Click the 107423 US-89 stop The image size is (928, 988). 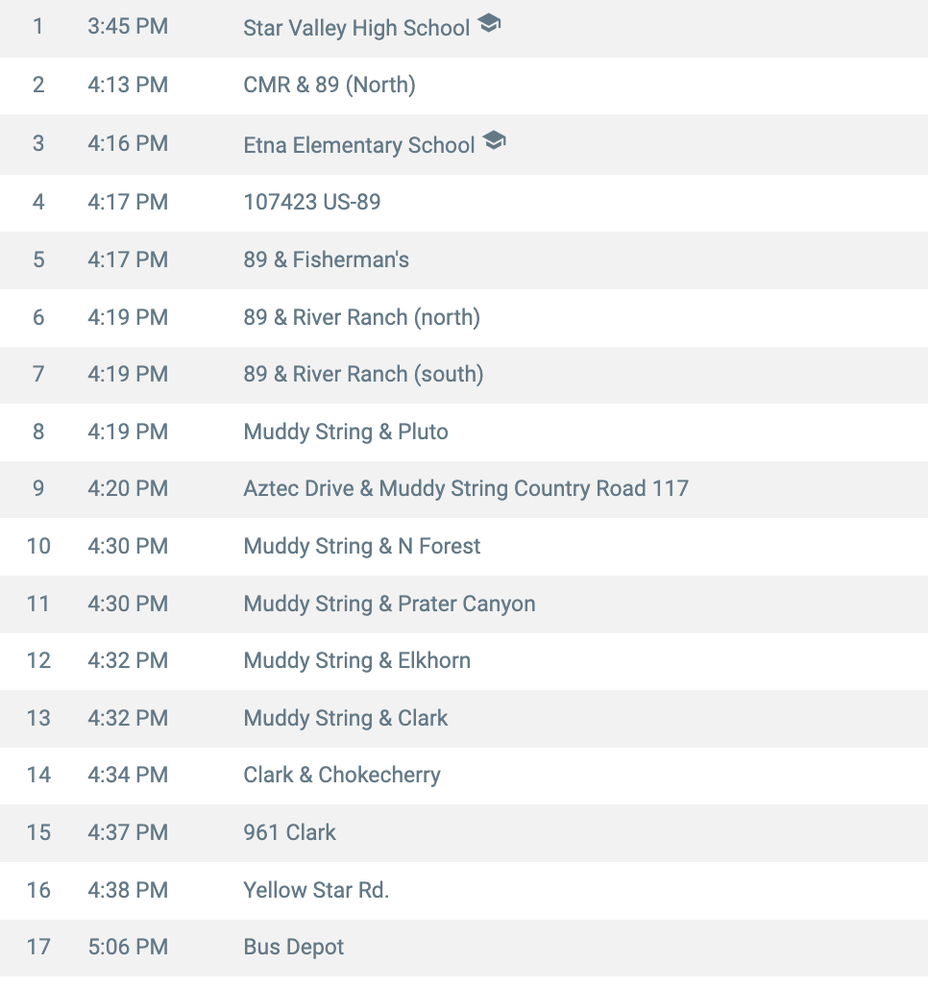[x=312, y=202]
